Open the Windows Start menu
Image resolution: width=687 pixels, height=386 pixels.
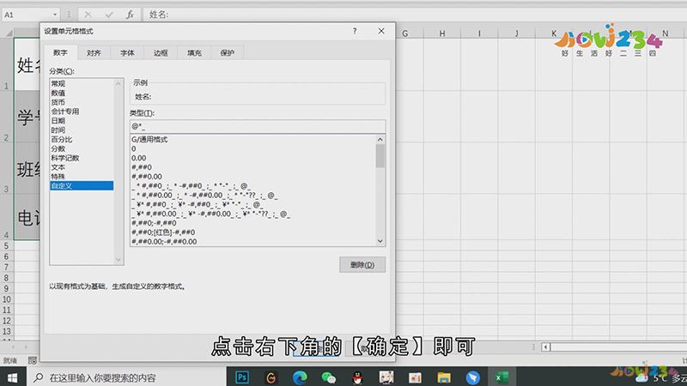(x=12, y=377)
